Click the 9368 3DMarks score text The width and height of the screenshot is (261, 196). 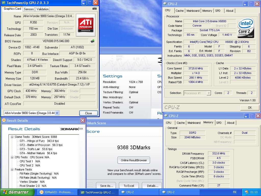point(134,147)
